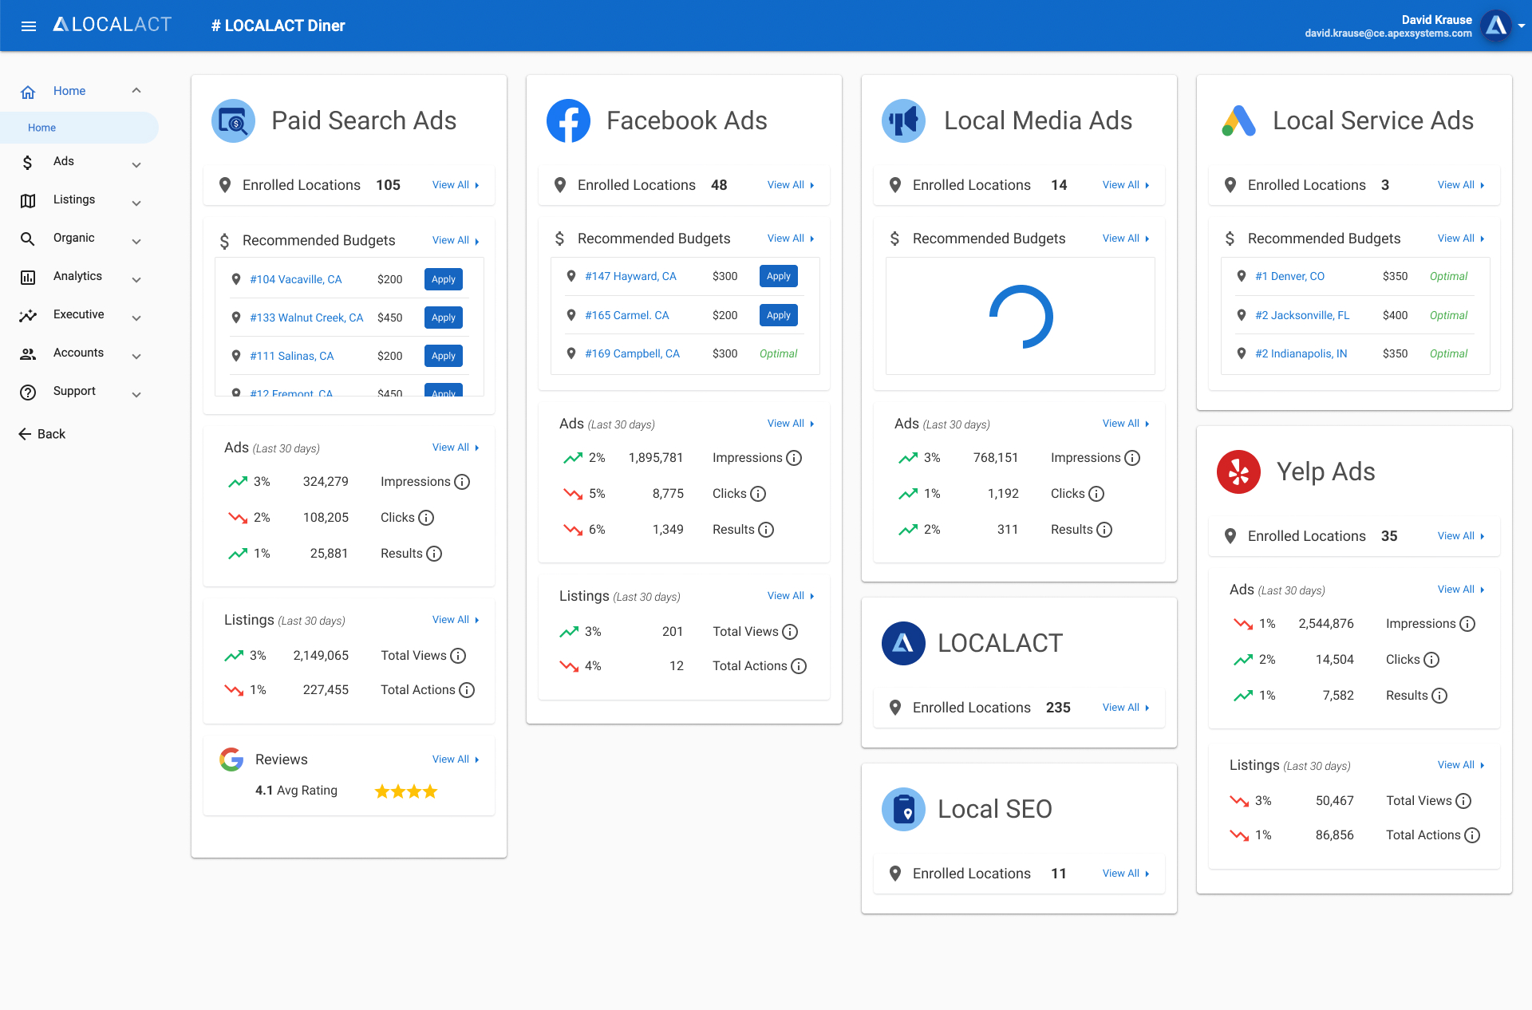View all Local Media Ads stats
1532x1010 pixels.
point(1126,424)
